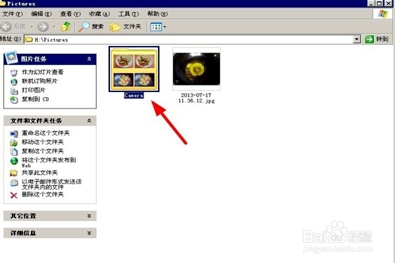Click the Windows flag logo
The width and height of the screenshot is (395, 263).
(x=382, y=14)
